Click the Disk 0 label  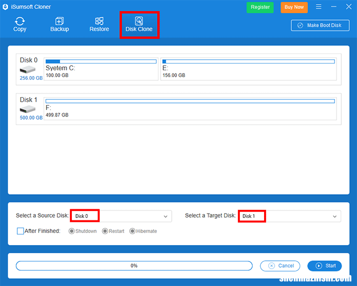point(29,60)
